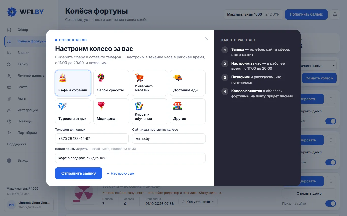
Task: Click the prizes field with кофе в подарок
Action: 130,158
